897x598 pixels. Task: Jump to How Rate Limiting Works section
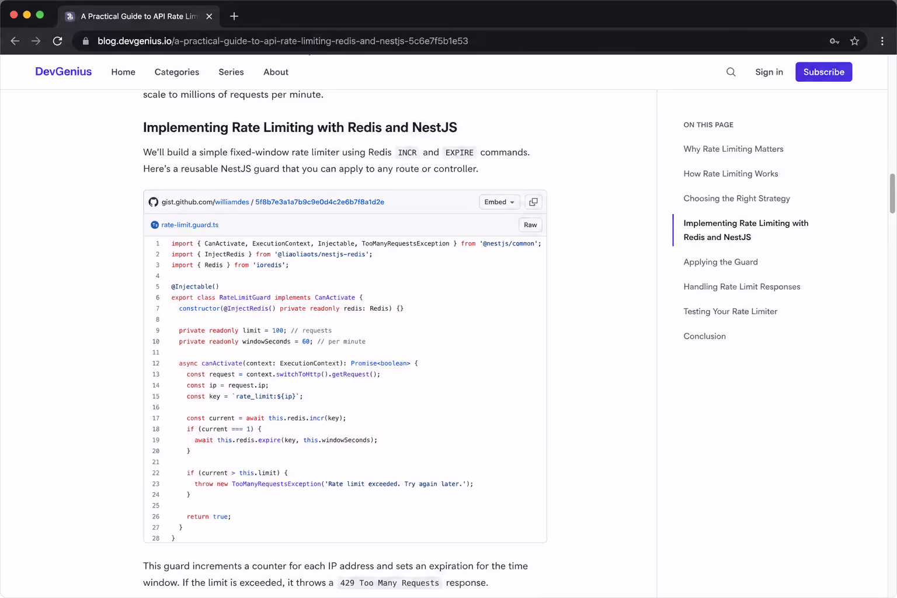[731, 173]
